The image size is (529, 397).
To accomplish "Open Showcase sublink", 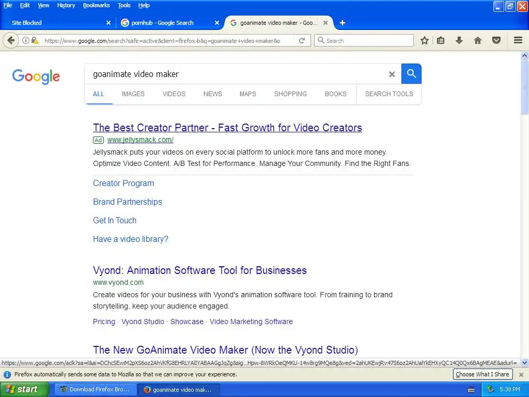I will (x=187, y=322).
